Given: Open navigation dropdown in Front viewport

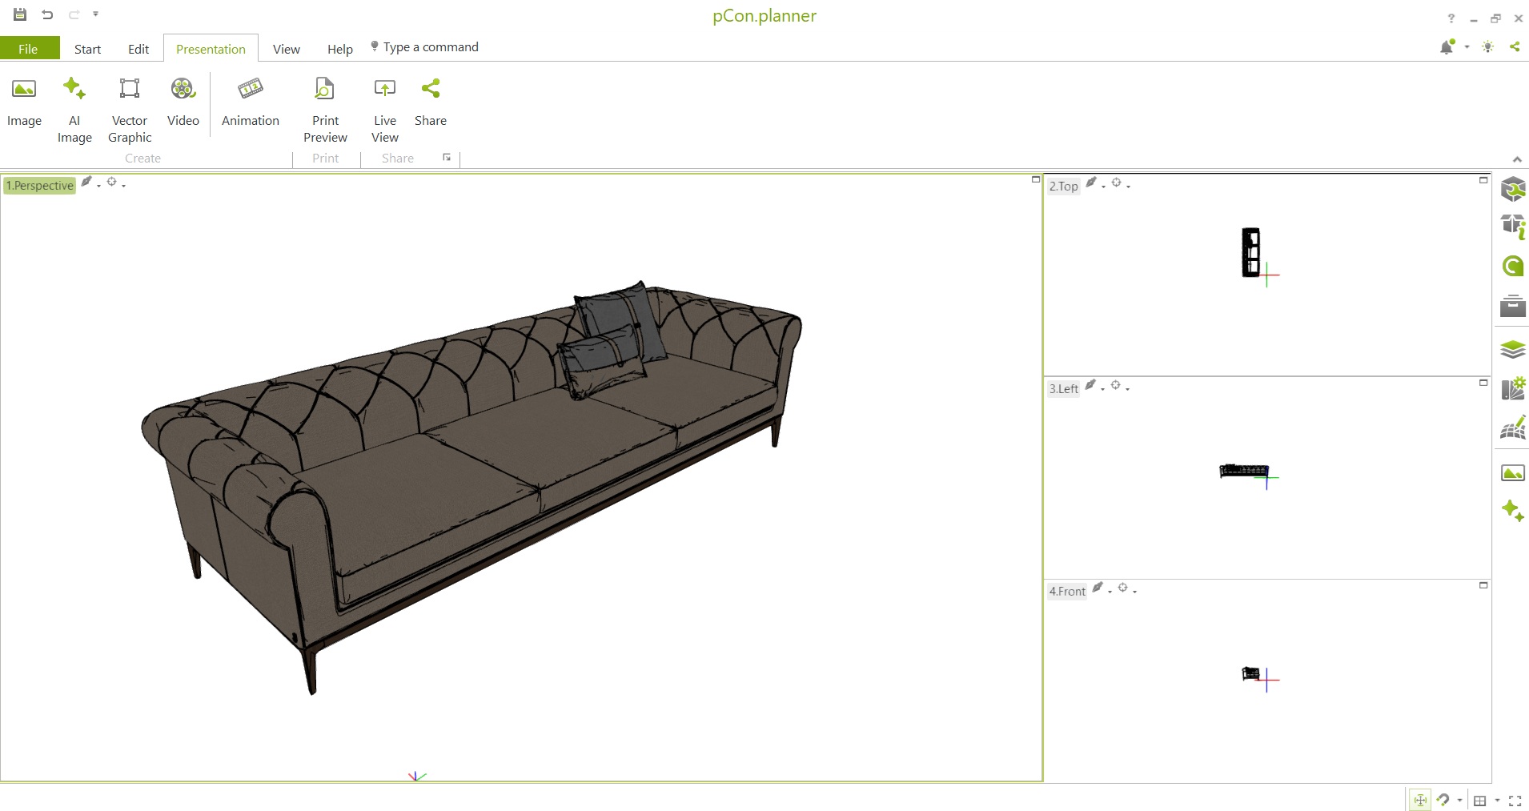Looking at the screenshot, I should pyautogui.click(x=1134, y=592).
